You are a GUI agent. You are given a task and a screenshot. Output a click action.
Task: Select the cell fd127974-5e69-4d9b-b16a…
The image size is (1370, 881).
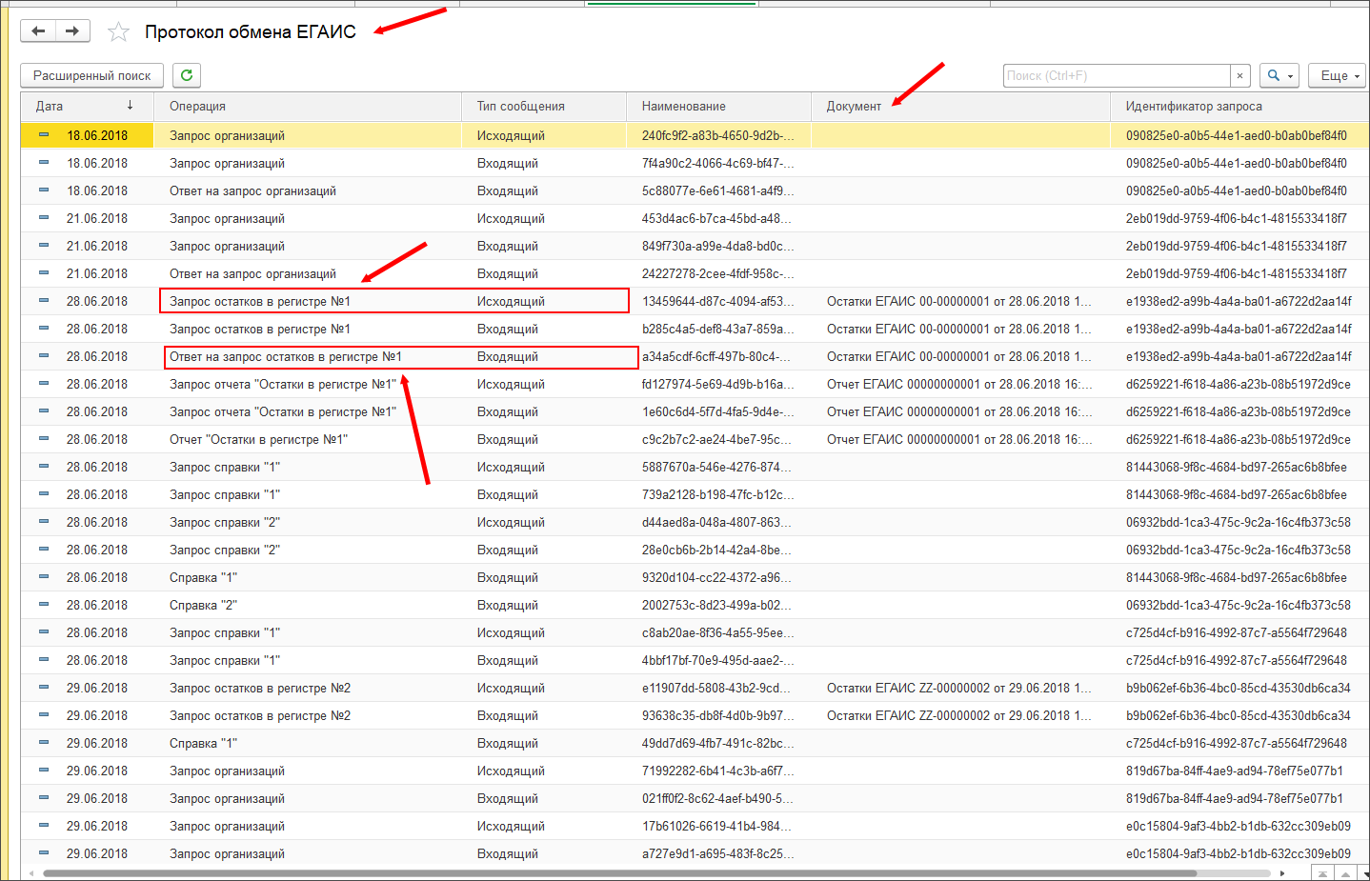[718, 384]
